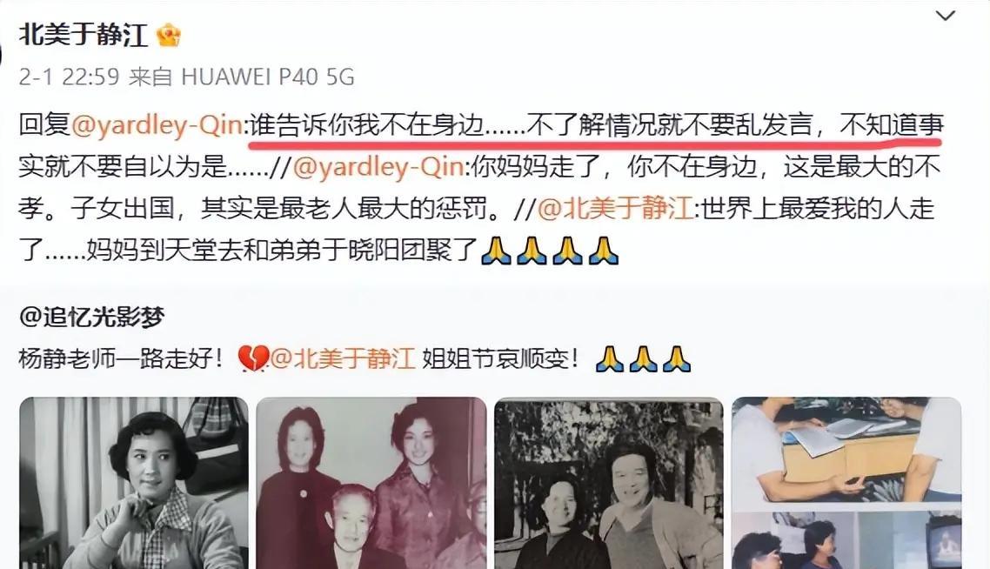Click the praying hands emojis after 团聚了
The image size is (990, 569).
point(549,251)
